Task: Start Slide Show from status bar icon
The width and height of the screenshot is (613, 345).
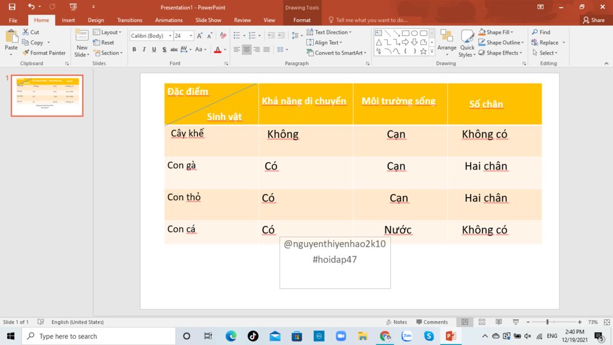Action: coord(515,322)
